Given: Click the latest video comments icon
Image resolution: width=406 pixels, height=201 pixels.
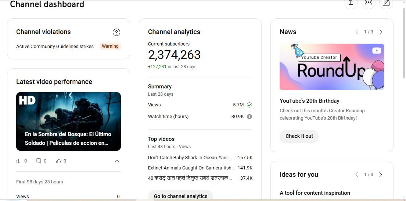Looking at the screenshot, I should (39, 161).
